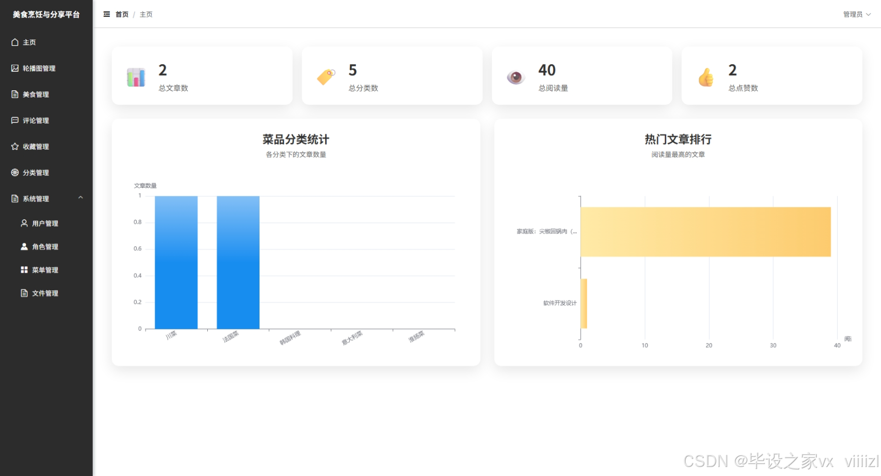
Task: Click the 软件开发设计 axis label
Action: [x=560, y=303]
